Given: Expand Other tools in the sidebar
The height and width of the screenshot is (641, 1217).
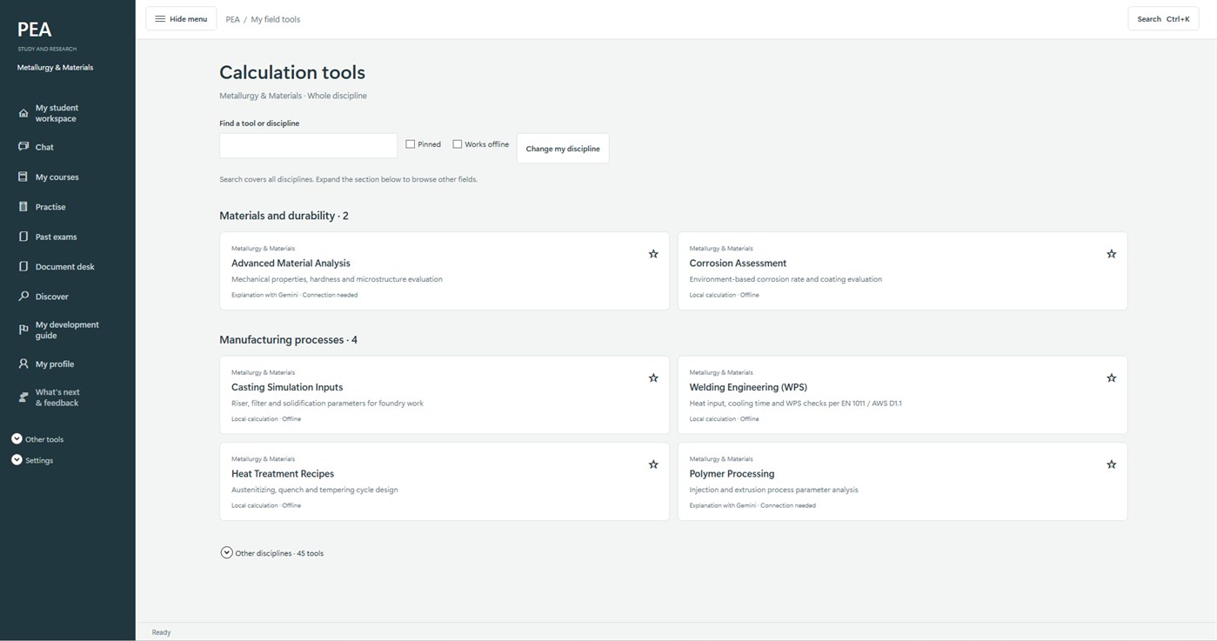Looking at the screenshot, I should tap(37, 439).
